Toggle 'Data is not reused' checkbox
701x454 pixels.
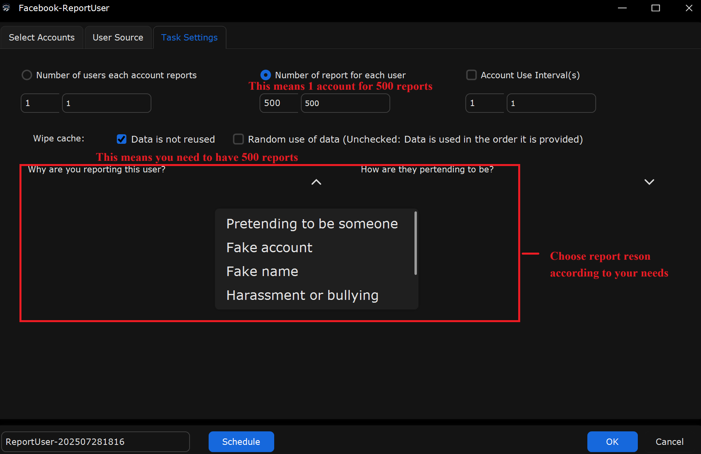pos(122,139)
